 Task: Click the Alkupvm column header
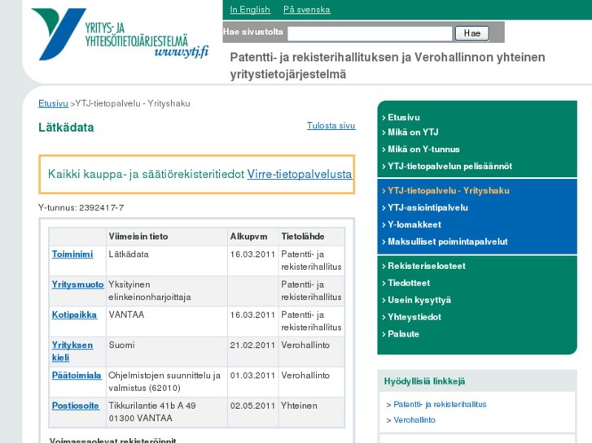(249, 237)
